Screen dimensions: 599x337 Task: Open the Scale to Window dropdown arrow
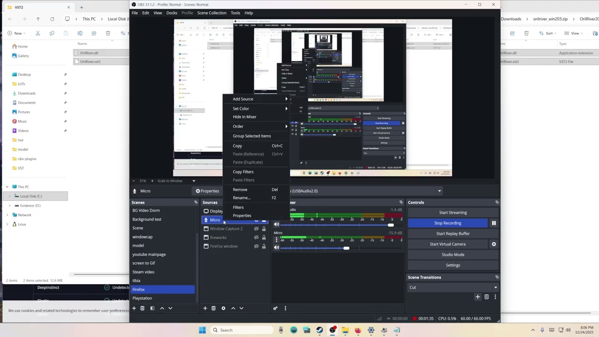click(194, 181)
